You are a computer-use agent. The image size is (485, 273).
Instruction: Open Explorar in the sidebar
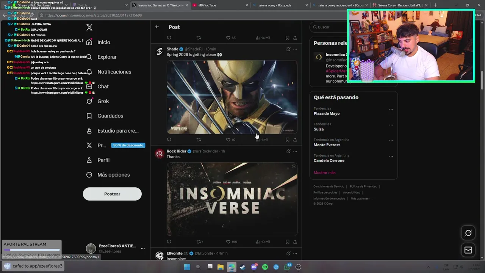(102, 57)
